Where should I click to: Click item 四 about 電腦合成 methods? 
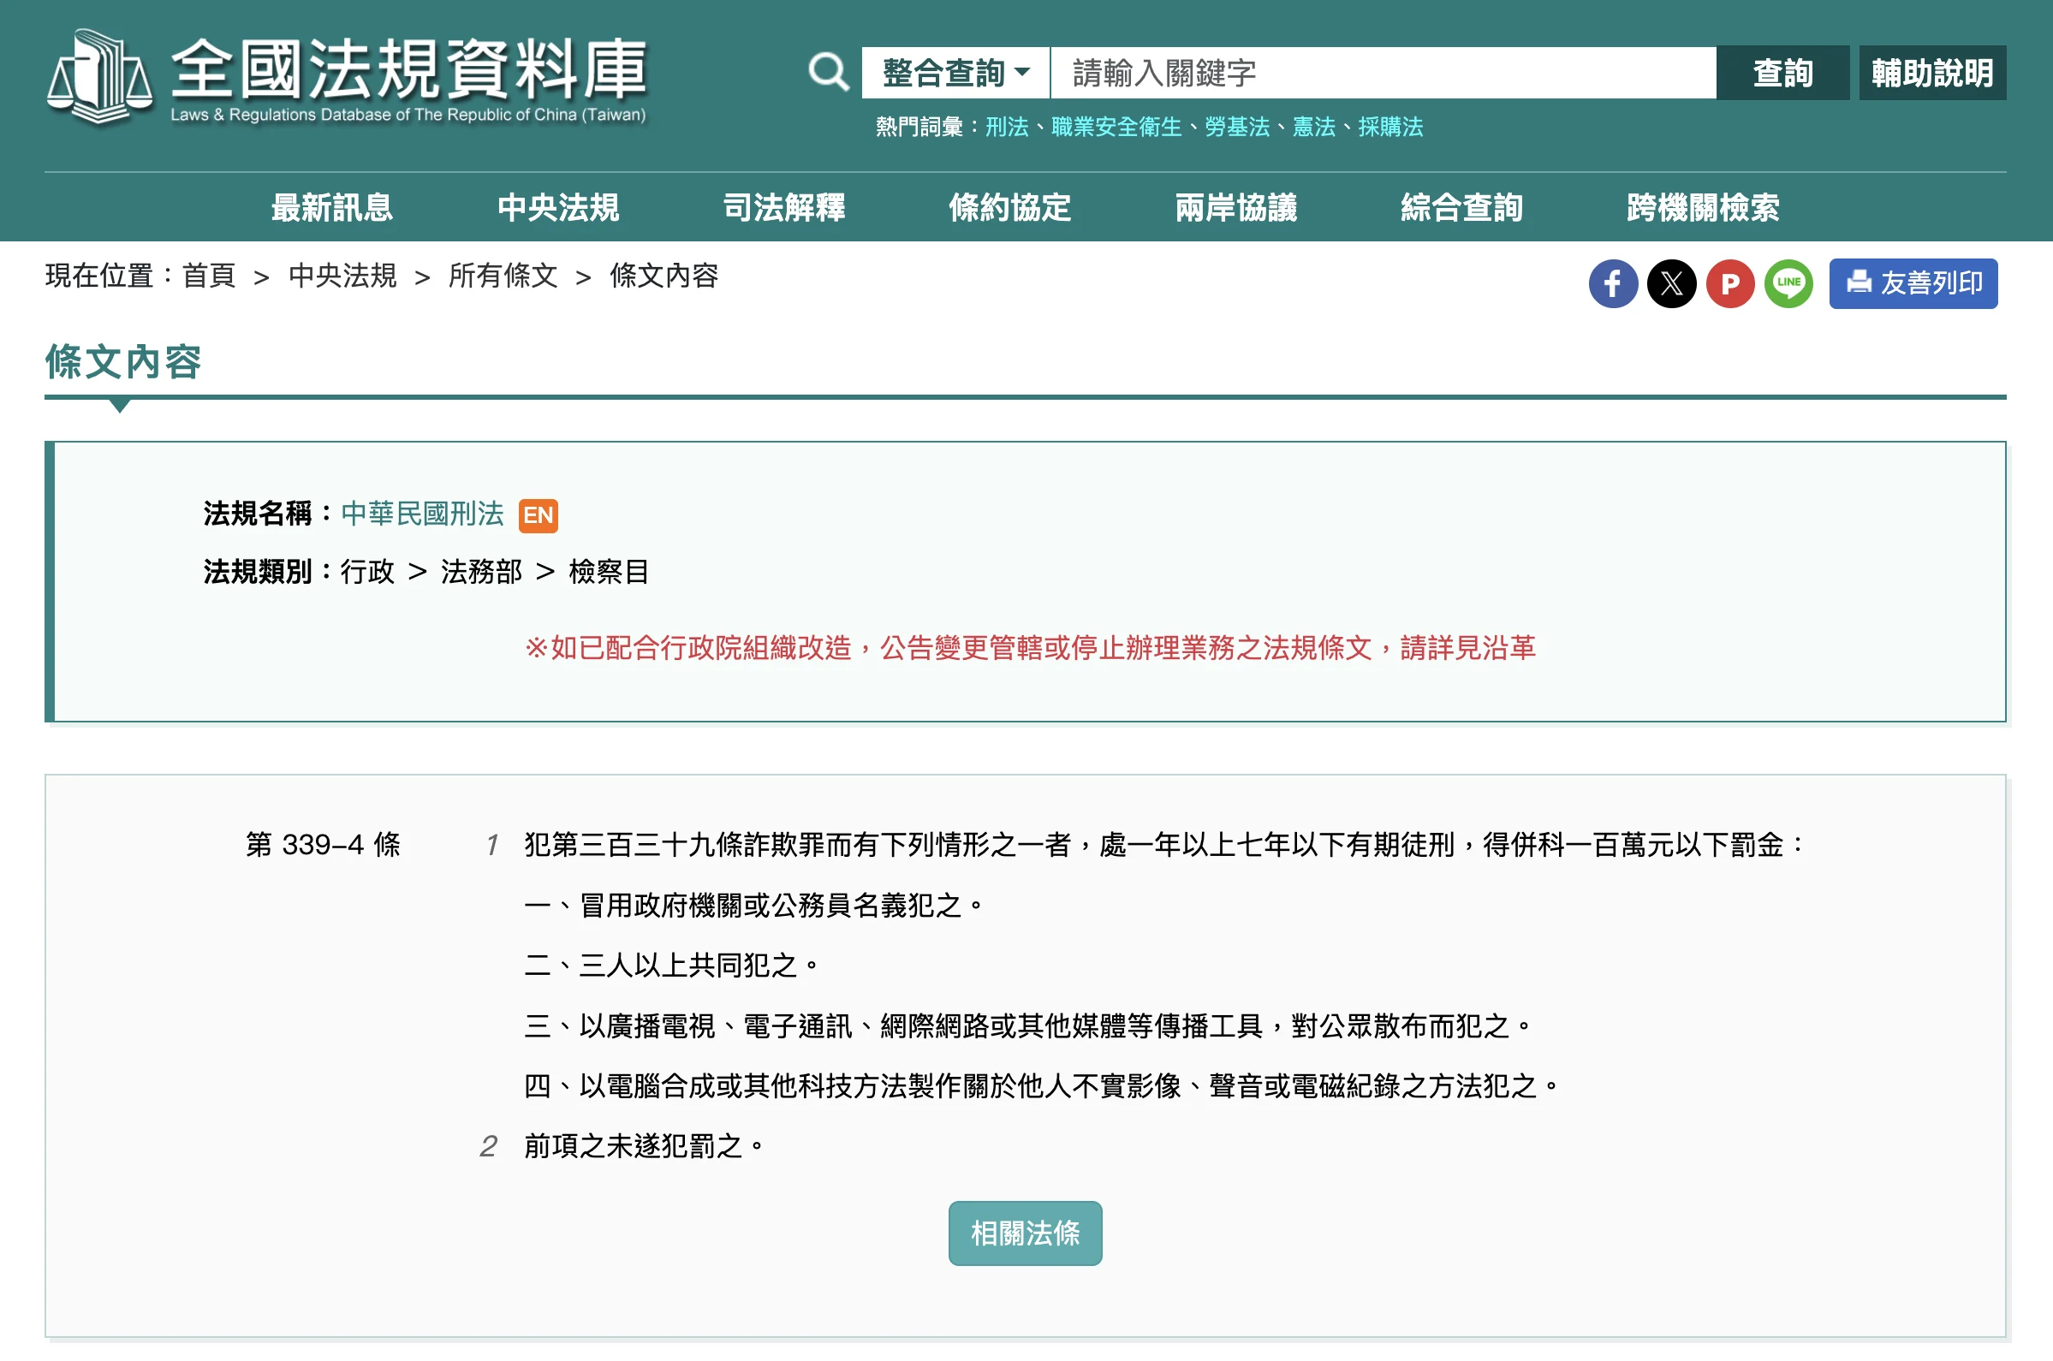click(1042, 1086)
